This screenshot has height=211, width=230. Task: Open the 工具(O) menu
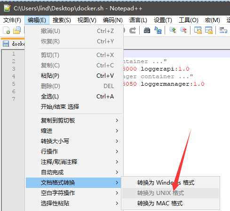point(189,20)
